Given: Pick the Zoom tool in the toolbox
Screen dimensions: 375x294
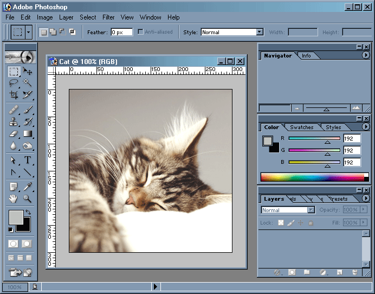Looking at the screenshot, I should click(28, 199).
